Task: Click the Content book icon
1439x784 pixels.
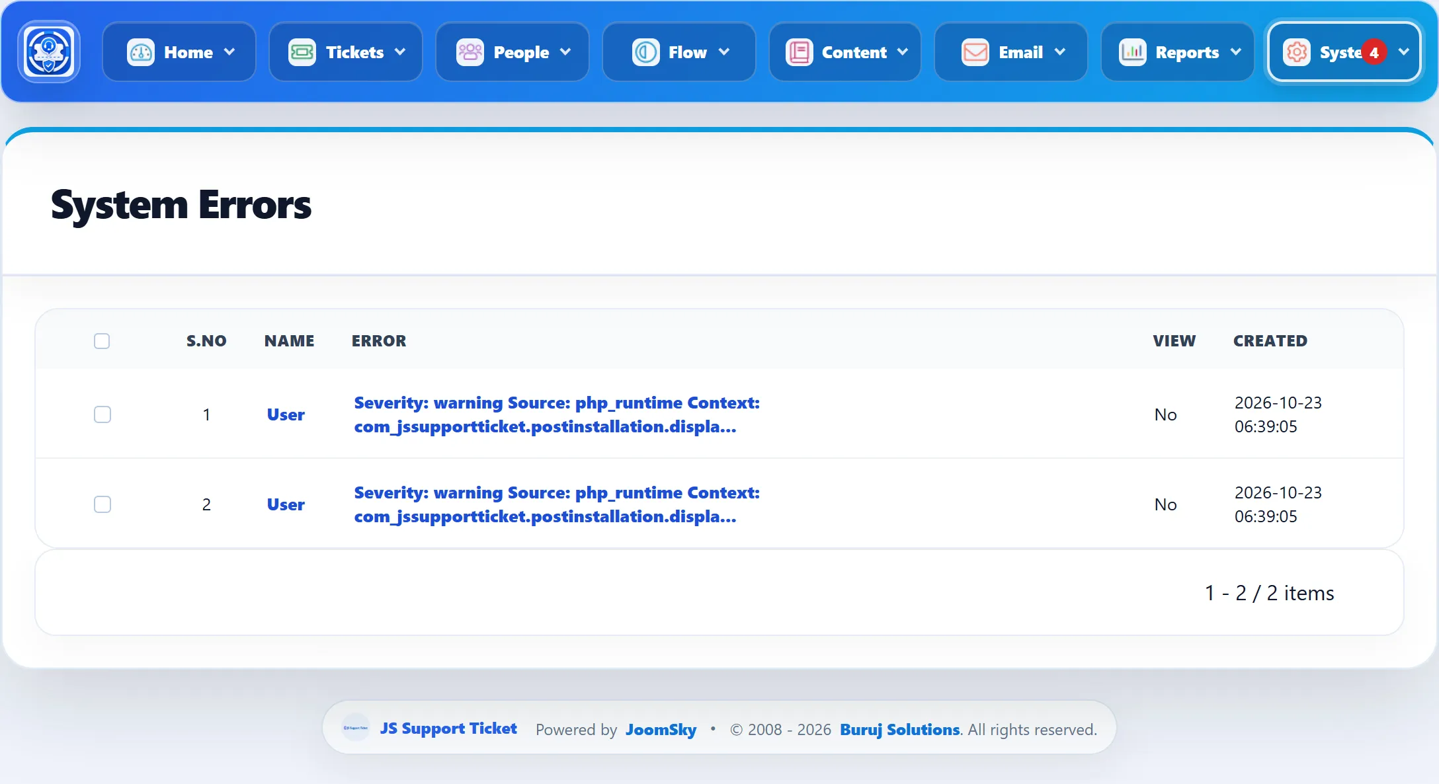Action: [800, 52]
